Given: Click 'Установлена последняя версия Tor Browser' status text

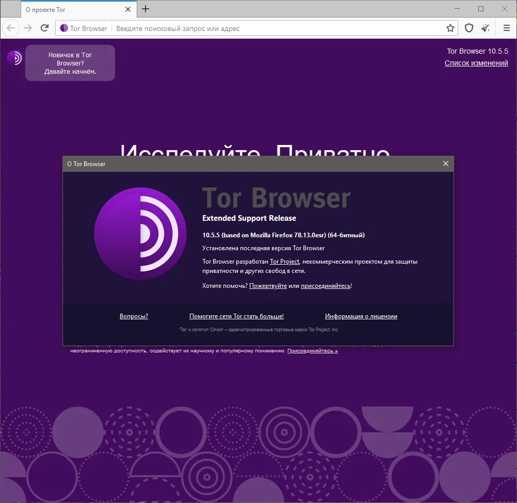Looking at the screenshot, I should [264, 248].
